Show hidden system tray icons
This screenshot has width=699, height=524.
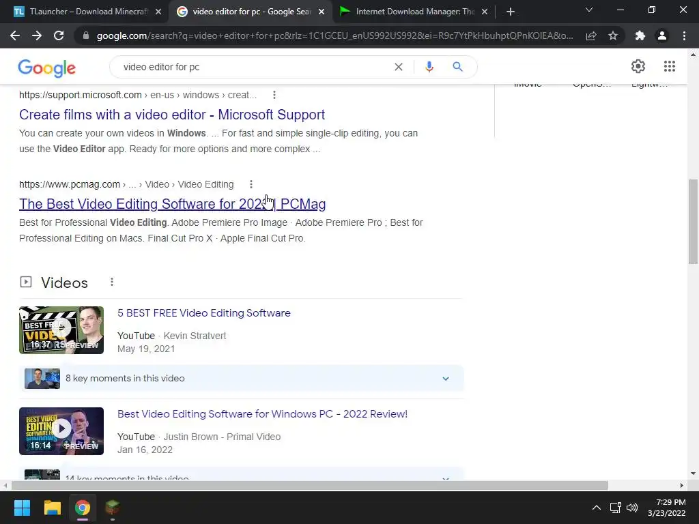tap(596, 508)
